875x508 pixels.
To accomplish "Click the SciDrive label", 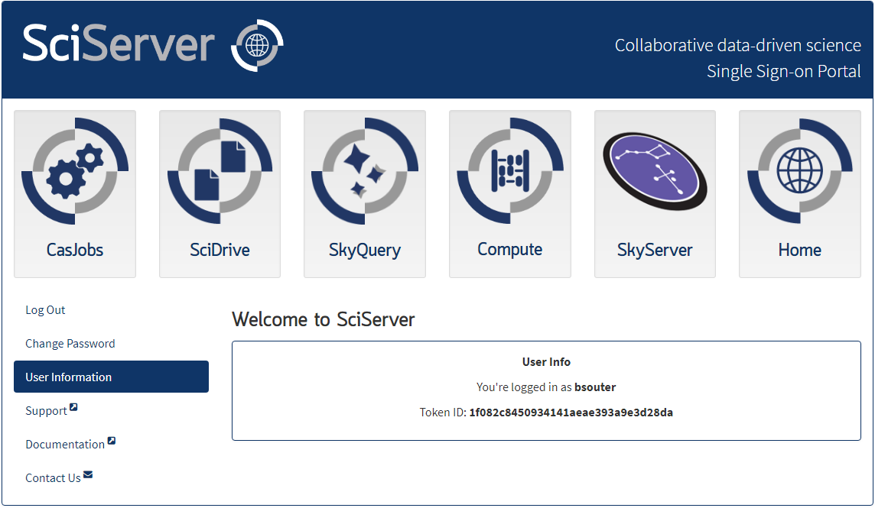I will point(220,250).
